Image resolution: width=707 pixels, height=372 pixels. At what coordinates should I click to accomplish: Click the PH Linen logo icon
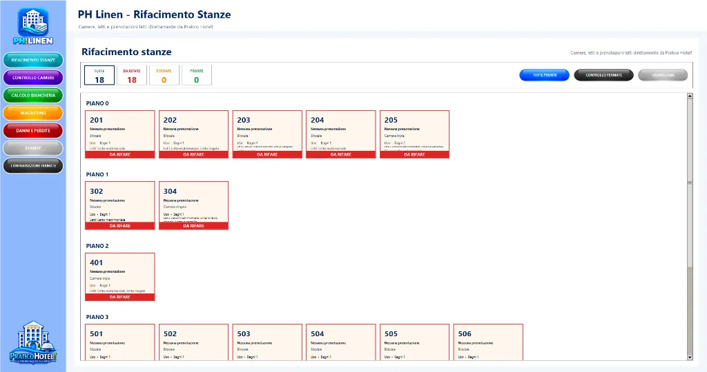pos(33,26)
